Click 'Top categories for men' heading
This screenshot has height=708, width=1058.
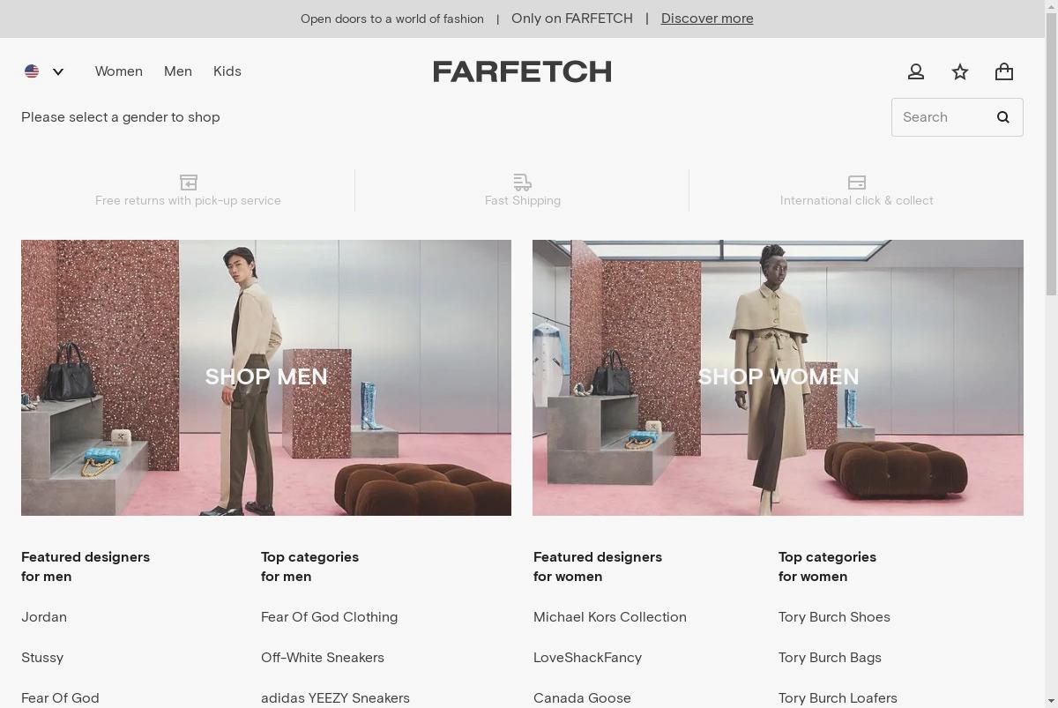(x=309, y=567)
